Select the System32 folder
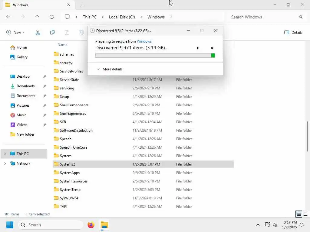 [x=143, y=164]
